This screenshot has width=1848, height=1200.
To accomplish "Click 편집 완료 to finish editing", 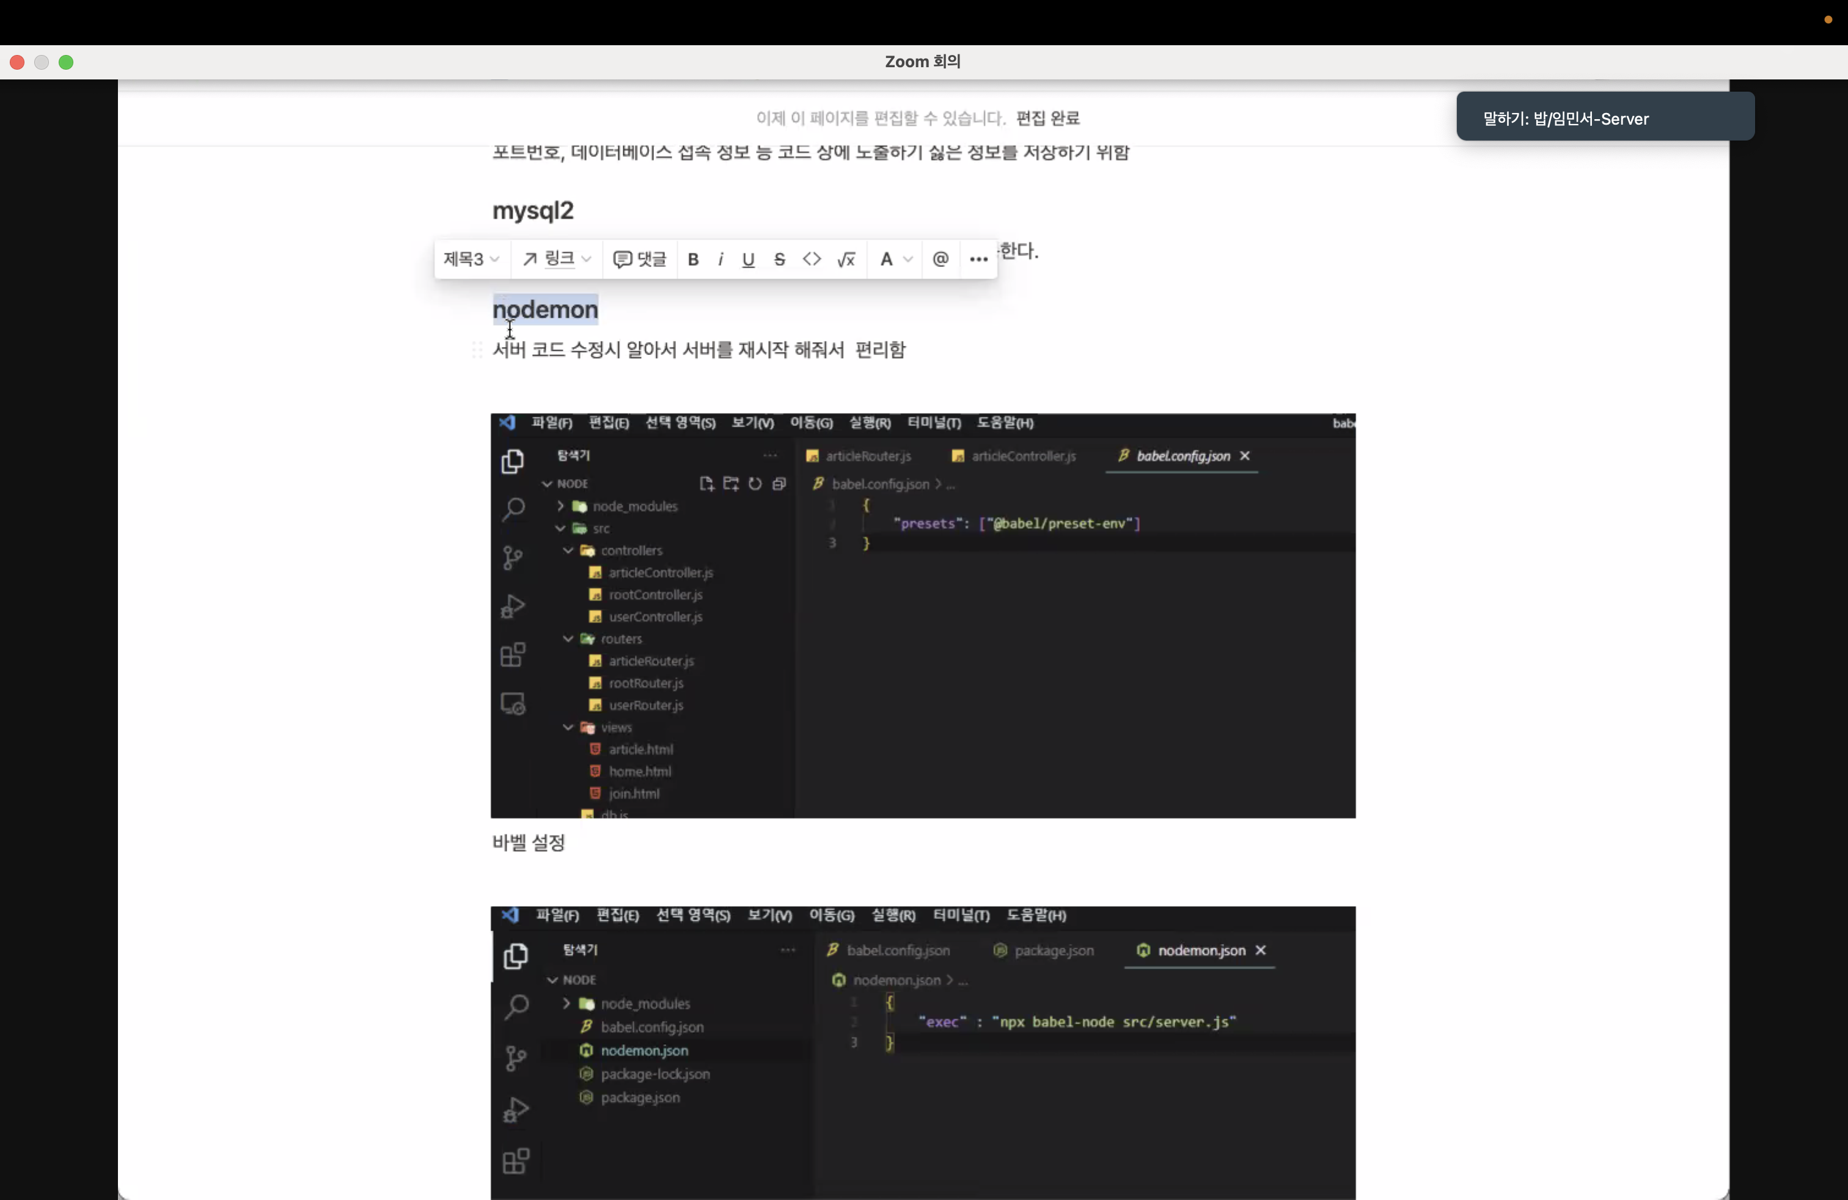I will tap(1047, 118).
